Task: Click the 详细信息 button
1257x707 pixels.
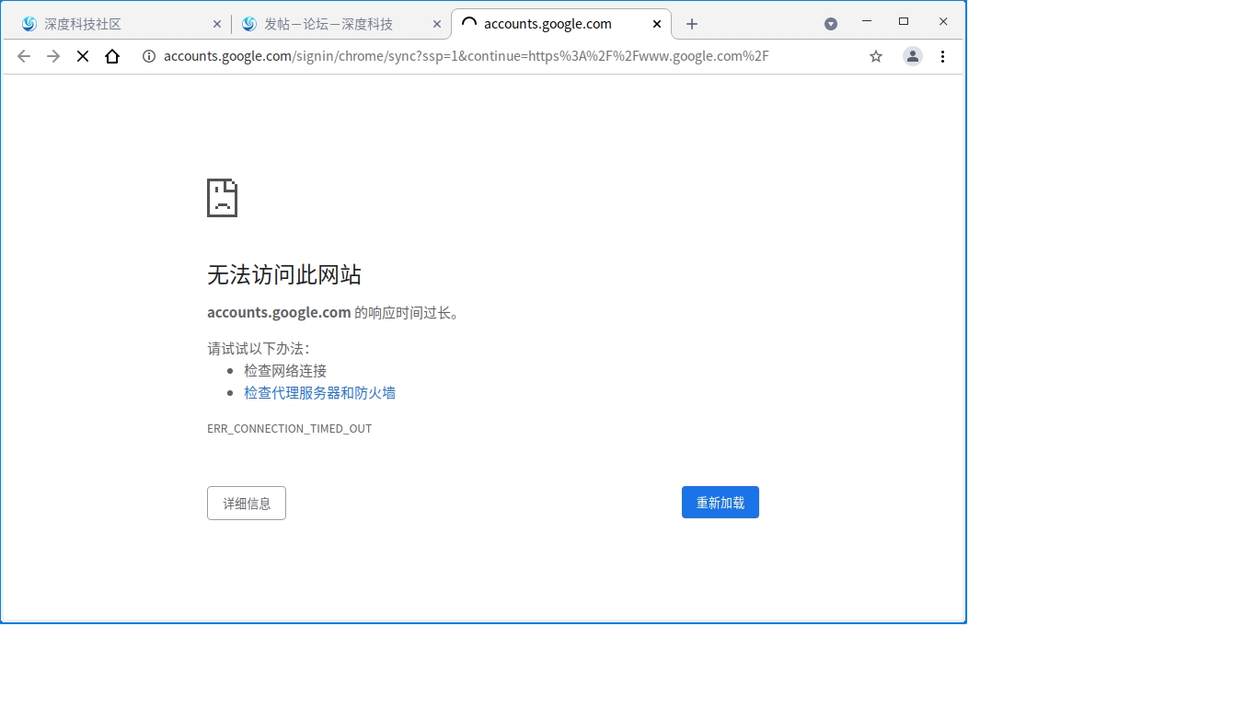Action: point(247,504)
